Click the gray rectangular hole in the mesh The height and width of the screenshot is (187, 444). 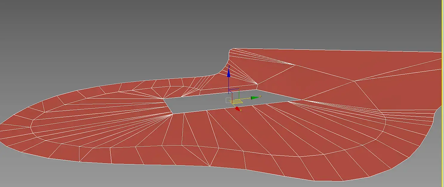(227, 101)
